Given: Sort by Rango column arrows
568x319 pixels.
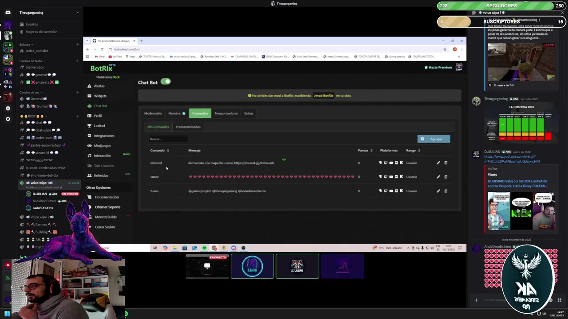Looking at the screenshot, I should tap(419, 151).
